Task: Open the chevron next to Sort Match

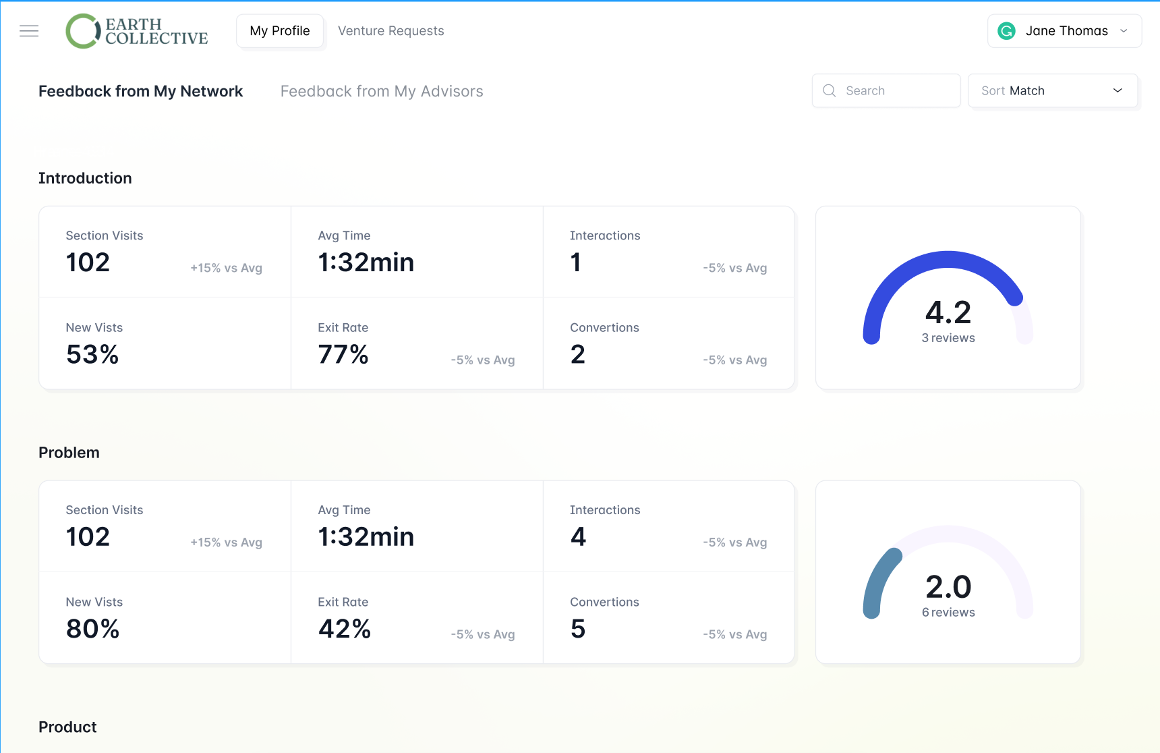Action: click(x=1118, y=90)
